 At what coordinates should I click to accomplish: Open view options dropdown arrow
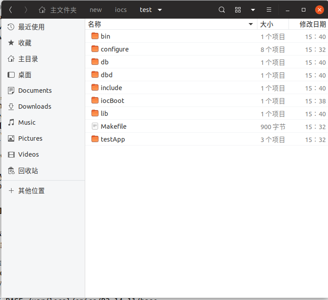[x=253, y=10]
